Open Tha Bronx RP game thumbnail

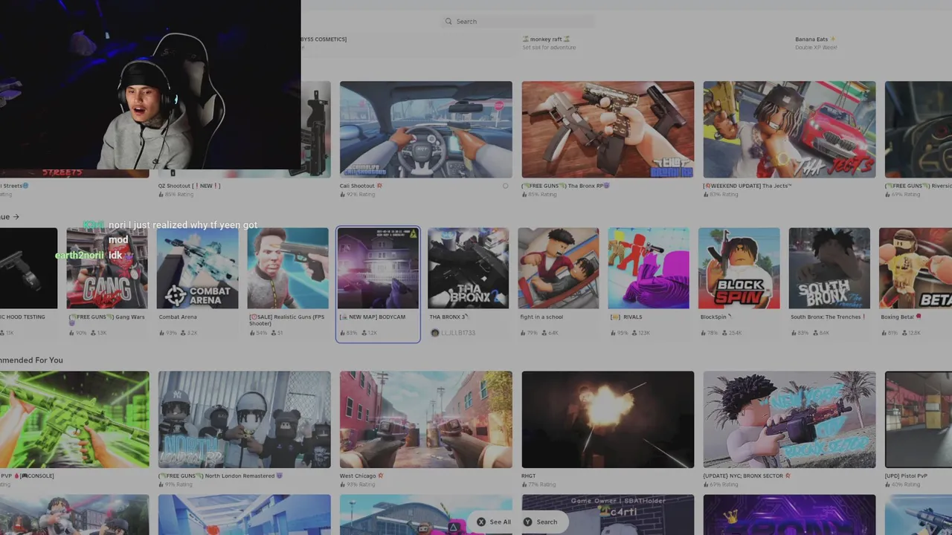click(x=608, y=129)
